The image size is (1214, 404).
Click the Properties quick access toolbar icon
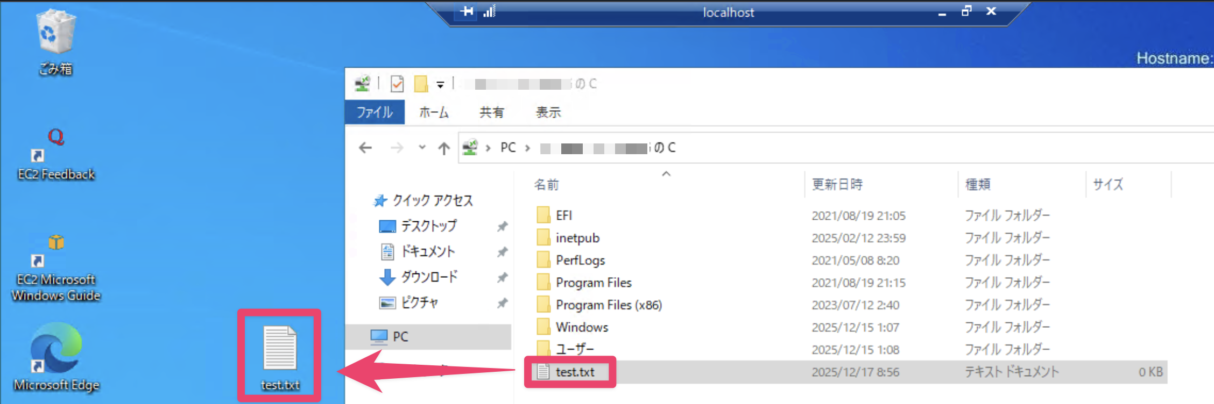click(397, 84)
